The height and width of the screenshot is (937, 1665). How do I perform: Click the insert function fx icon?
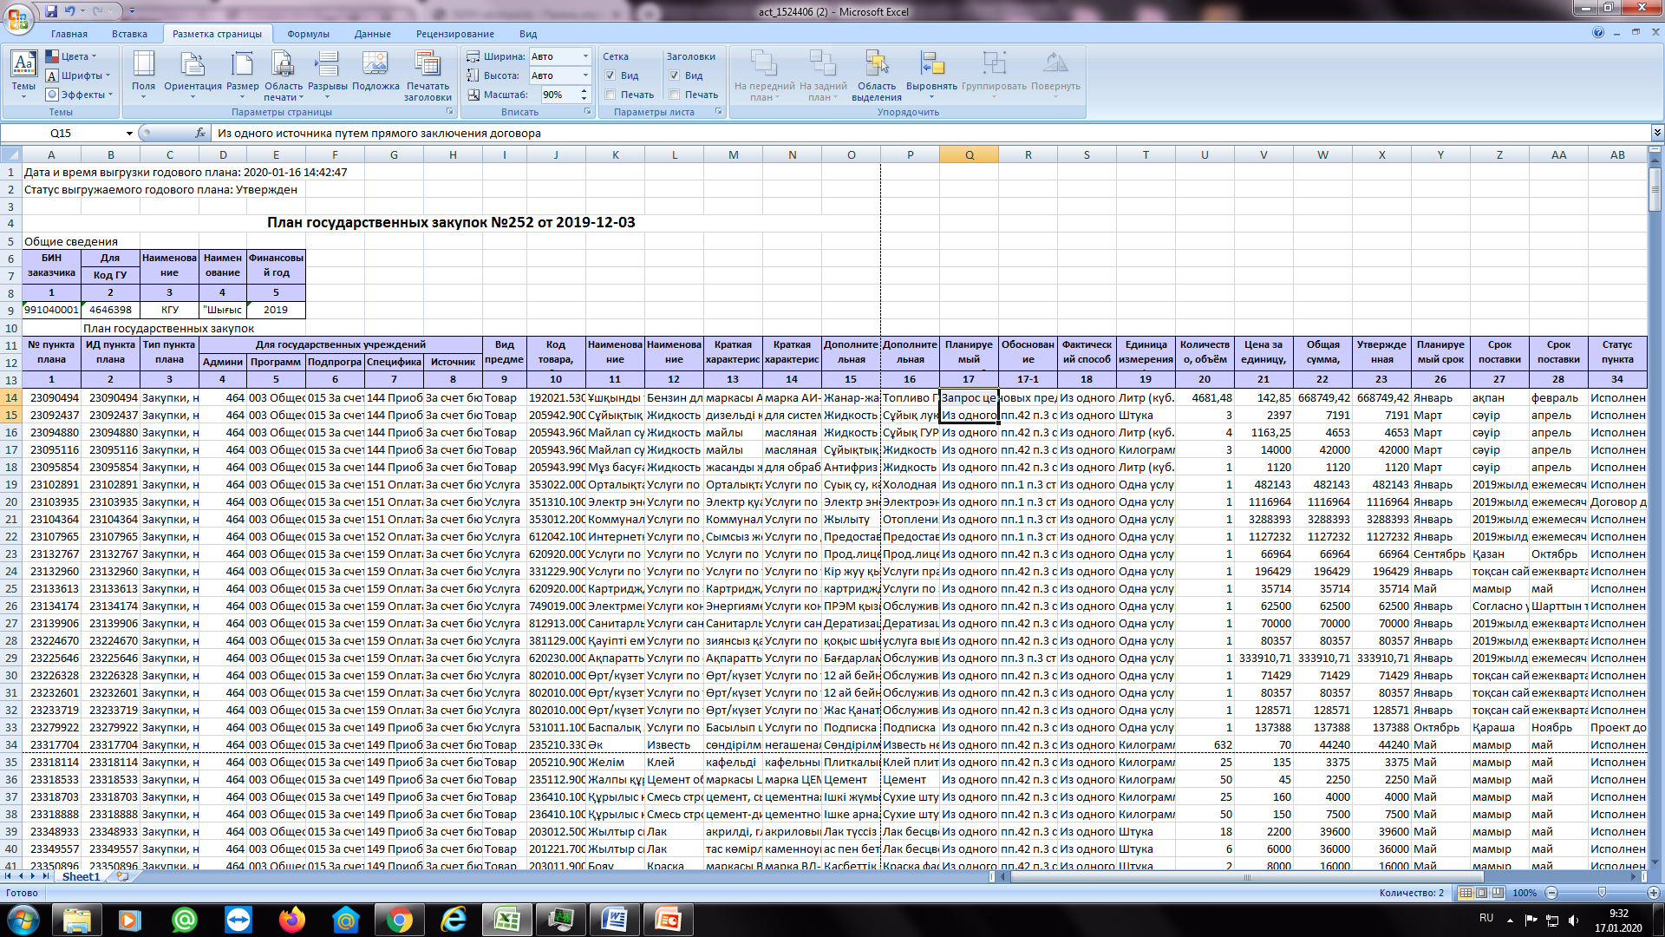(200, 133)
